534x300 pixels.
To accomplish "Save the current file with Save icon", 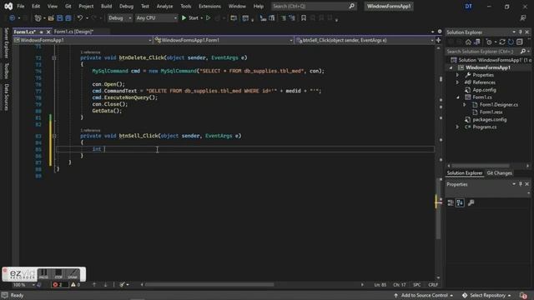I will point(60,18).
